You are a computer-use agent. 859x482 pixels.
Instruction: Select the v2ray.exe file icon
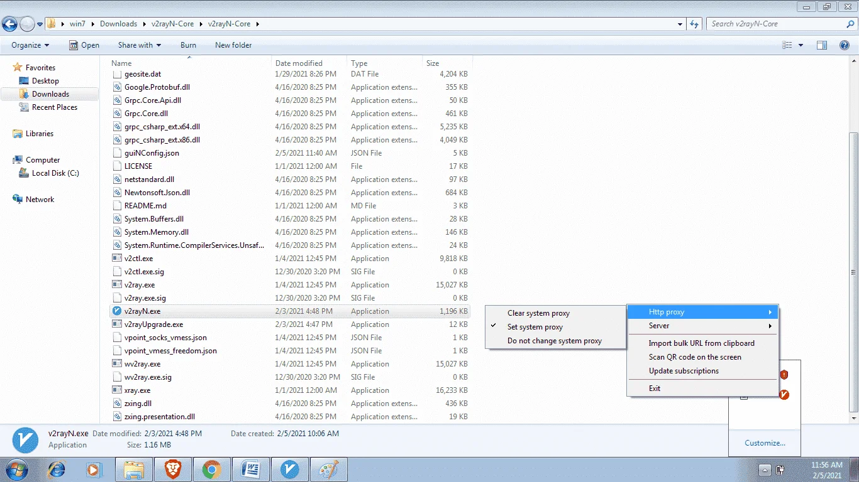click(116, 285)
